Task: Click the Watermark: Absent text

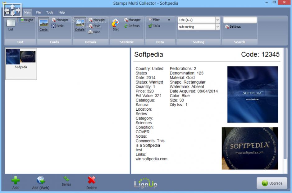Action: coord(187,87)
